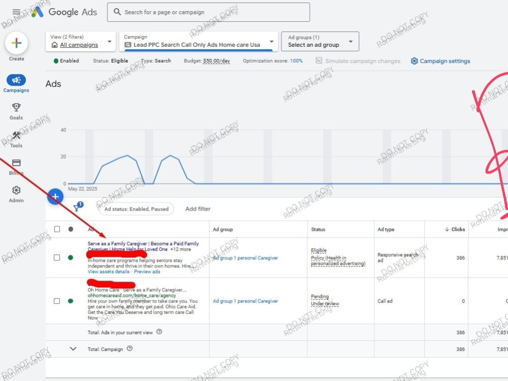Viewport: 508px width, 381px height.
Task: Click the Ad group column header
Action: (x=223, y=229)
